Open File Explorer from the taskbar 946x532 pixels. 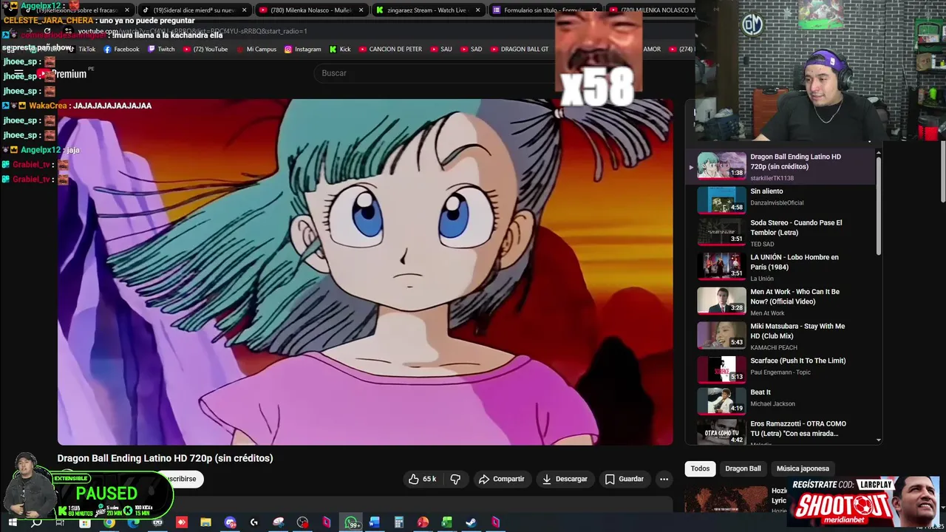(205, 522)
